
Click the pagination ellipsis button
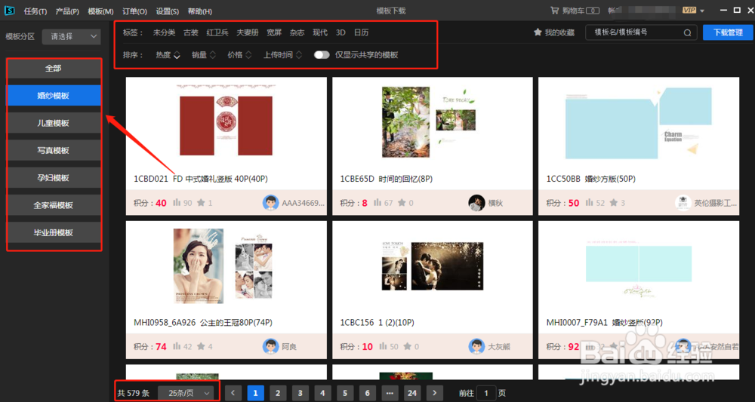click(390, 393)
